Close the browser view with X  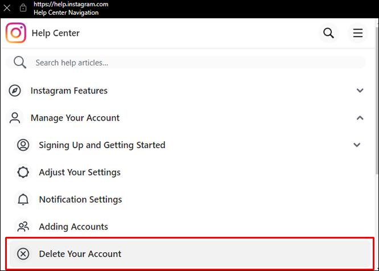click(7, 9)
